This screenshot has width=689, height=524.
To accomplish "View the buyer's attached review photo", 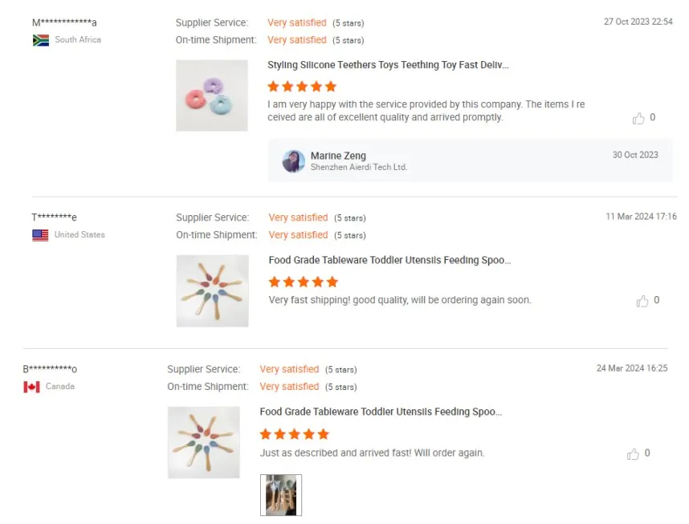I will pos(281,494).
